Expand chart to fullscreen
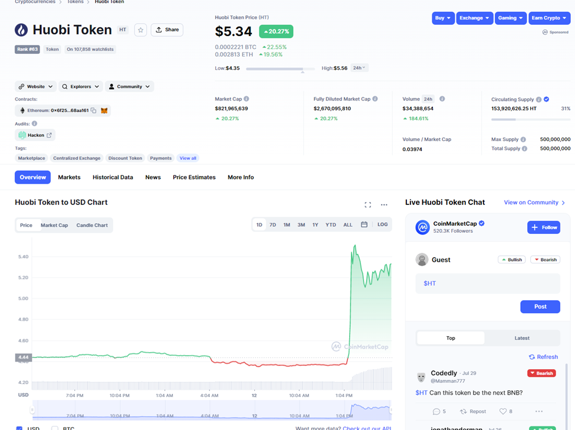The image size is (575, 430). tap(368, 205)
